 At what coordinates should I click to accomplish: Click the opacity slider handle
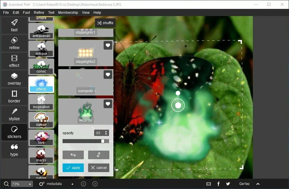103,141
